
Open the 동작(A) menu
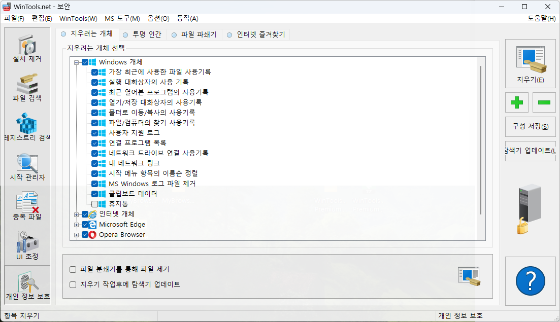click(x=187, y=18)
